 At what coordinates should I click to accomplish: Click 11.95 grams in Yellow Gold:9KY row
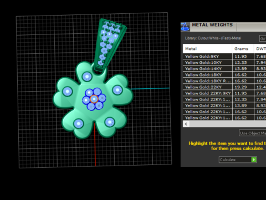click(241, 57)
